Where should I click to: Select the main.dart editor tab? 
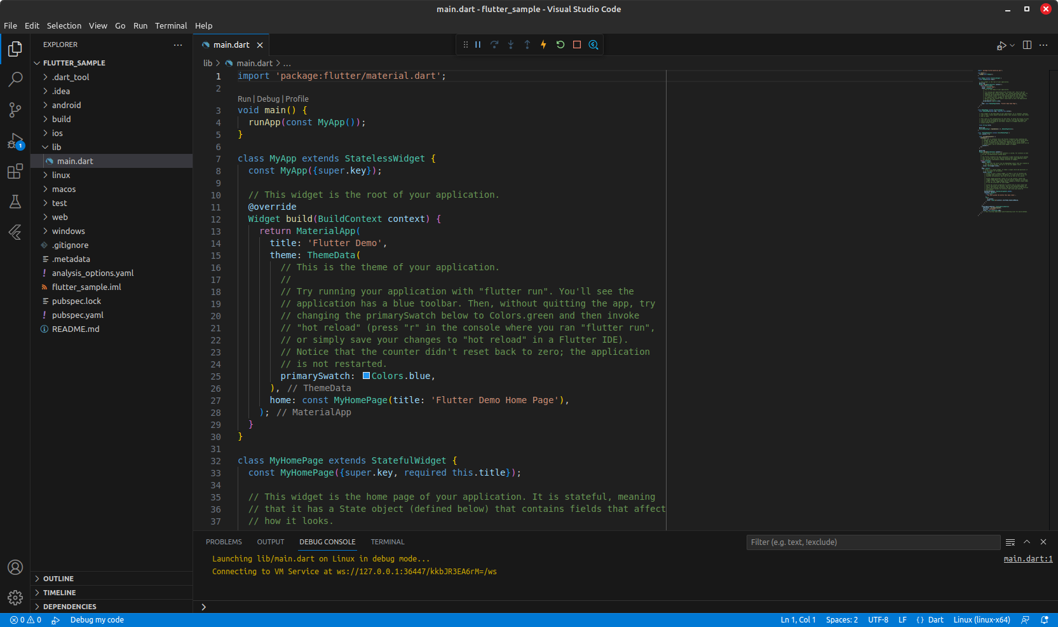[x=231, y=45]
